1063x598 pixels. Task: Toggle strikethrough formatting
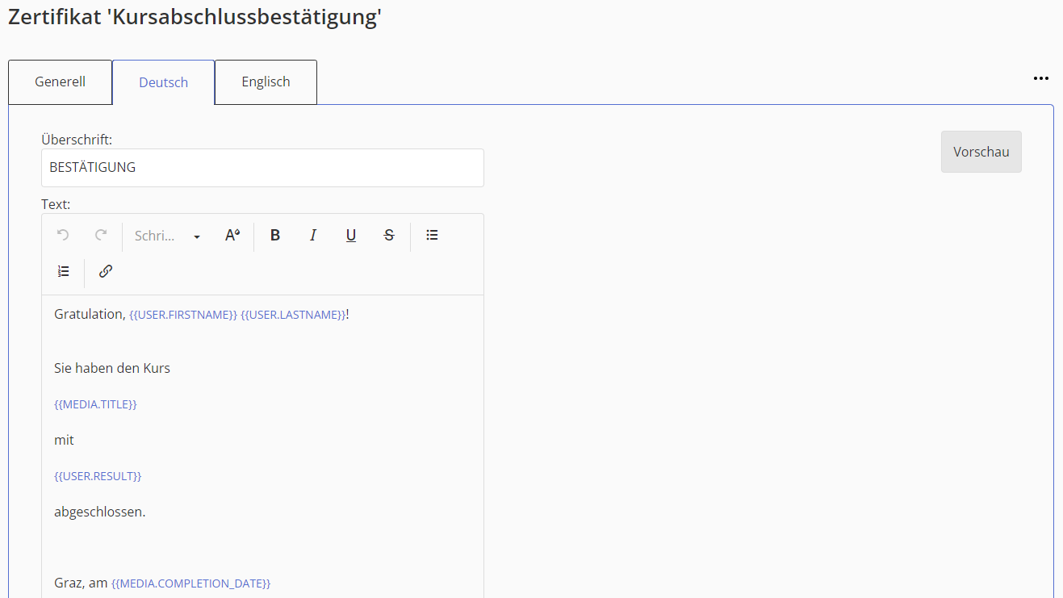[389, 235]
